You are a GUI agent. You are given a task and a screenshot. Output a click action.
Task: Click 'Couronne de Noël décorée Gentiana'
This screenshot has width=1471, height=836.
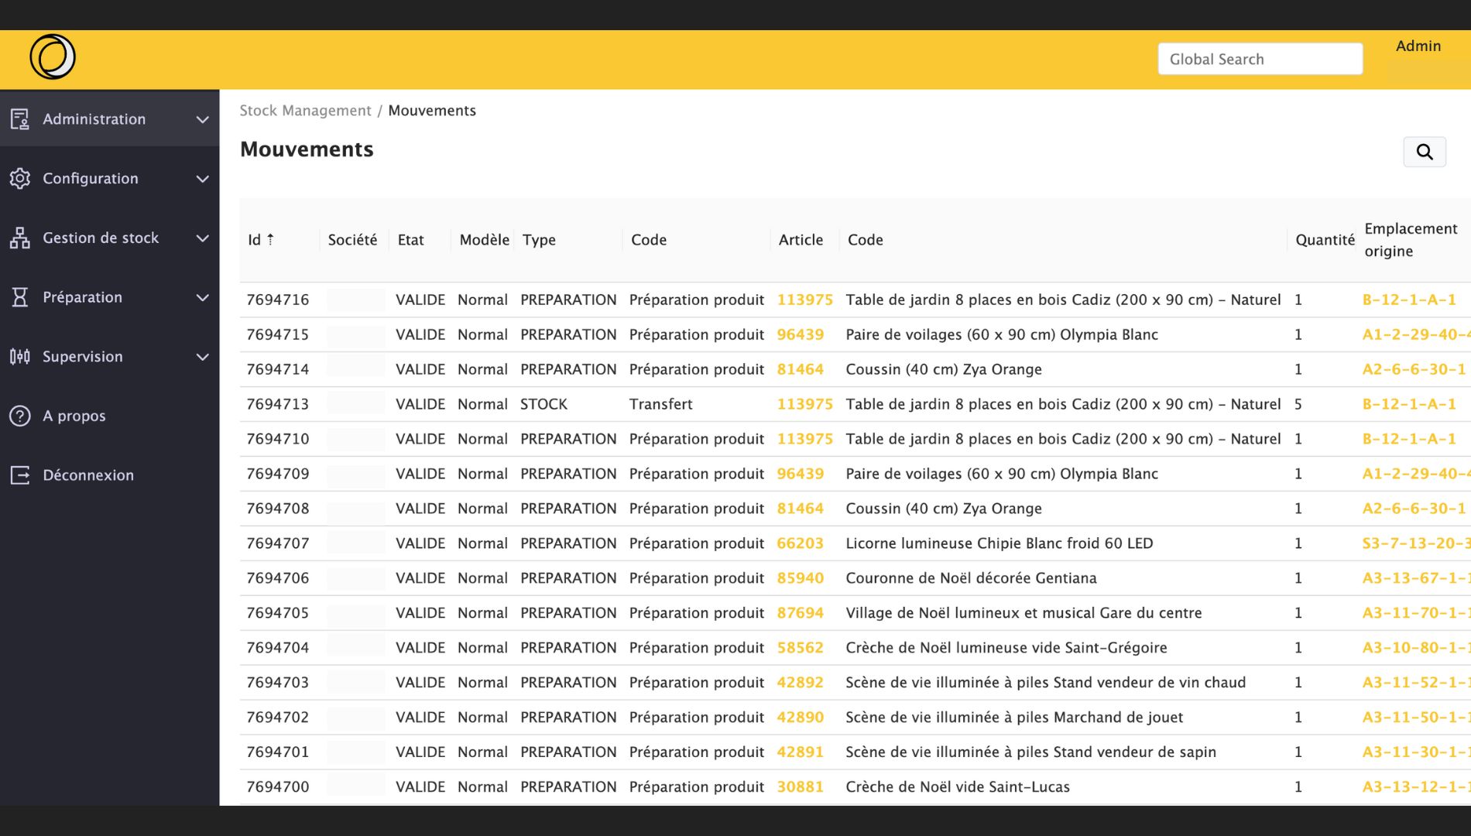[x=971, y=578]
